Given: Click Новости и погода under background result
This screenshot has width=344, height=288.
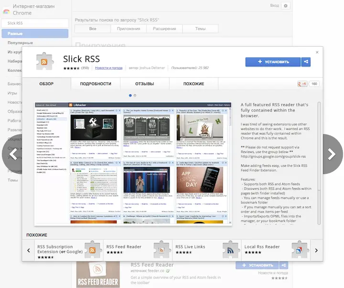Looking at the screenshot, I should click(x=273, y=273).
